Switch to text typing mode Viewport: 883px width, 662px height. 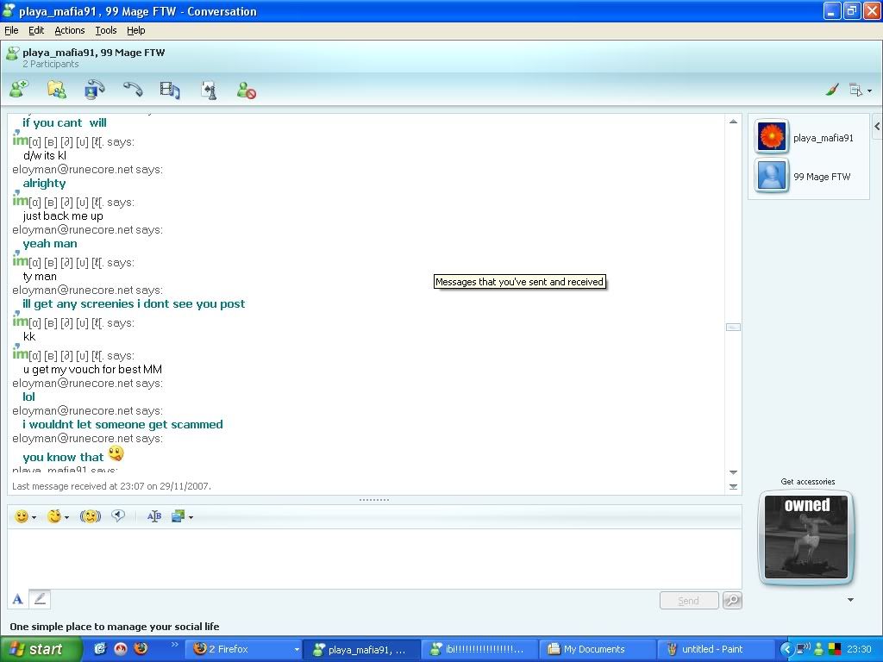tap(17, 599)
